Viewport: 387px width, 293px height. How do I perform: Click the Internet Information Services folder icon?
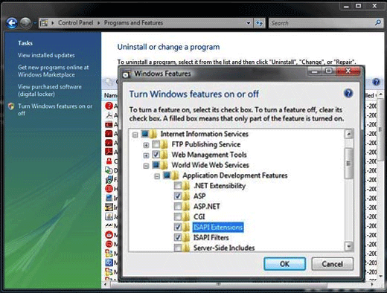point(153,134)
